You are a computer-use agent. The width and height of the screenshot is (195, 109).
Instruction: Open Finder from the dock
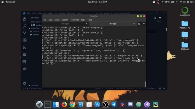click(x=56, y=104)
